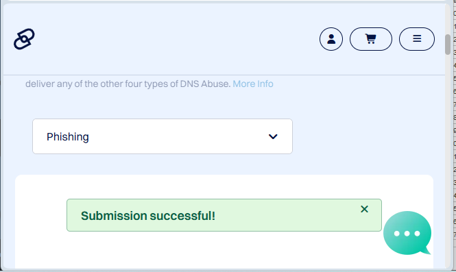The height and width of the screenshot is (272, 456).
Task: Click the vertical scrollbar thumb
Action: (448, 44)
